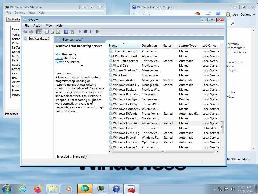Click the Refresh toolbar icon in Services
The height and width of the screenshot is (194, 258).
click(53, 32)
